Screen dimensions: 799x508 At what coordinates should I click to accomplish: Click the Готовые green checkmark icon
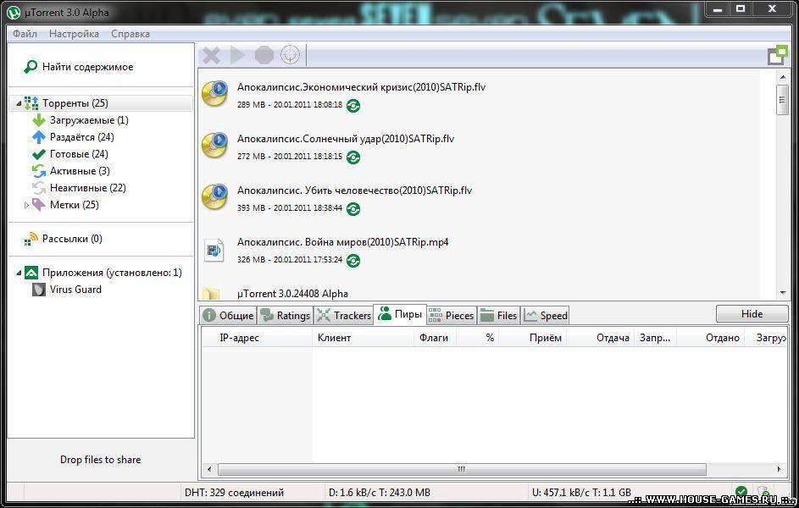39,154
